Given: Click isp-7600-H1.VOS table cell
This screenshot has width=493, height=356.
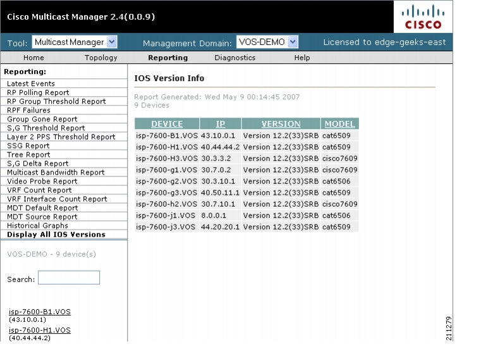Looking at the screenshot, I should click(167, 147).
